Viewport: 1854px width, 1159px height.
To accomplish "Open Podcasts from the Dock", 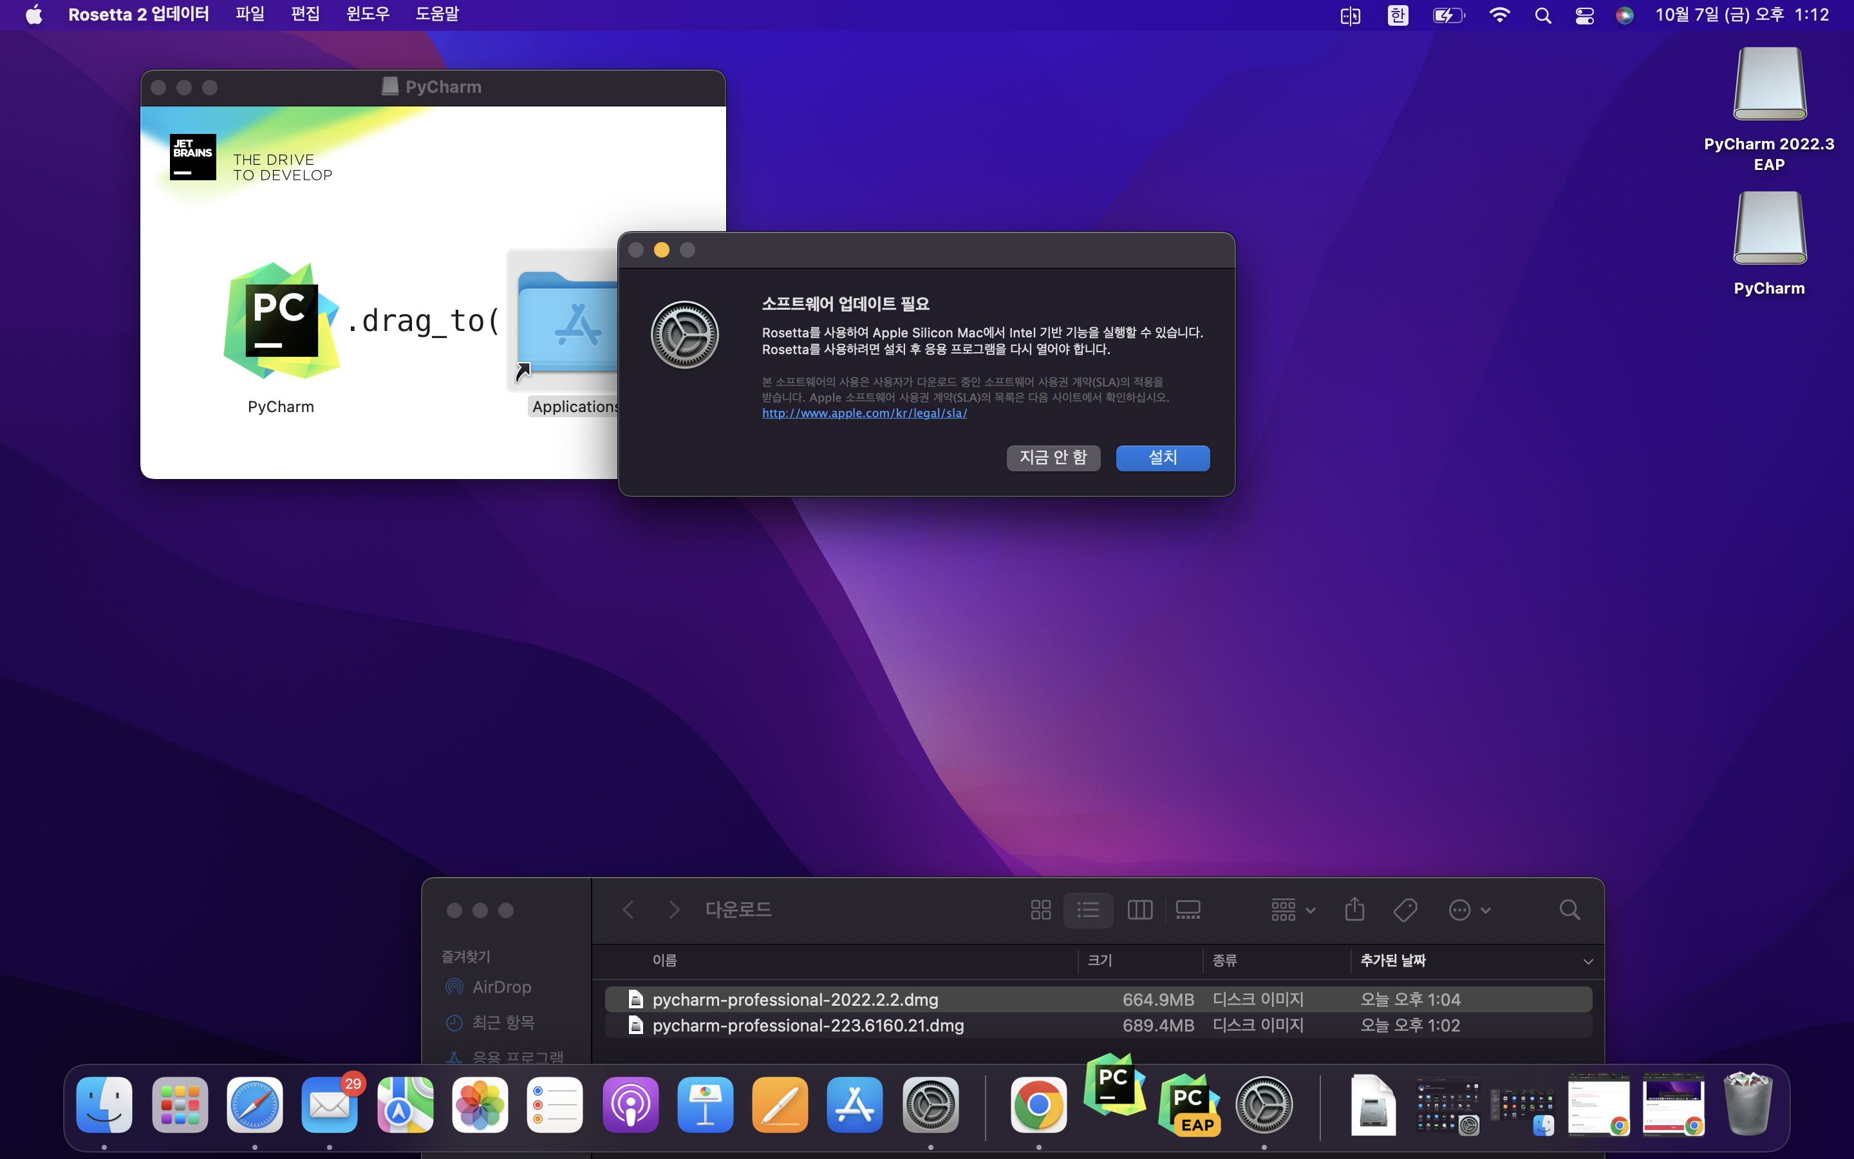I will pyautogui.click(x=630, y=1106).
